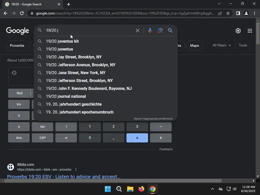
Task: Click the tan calculator key
Action: 42,127
